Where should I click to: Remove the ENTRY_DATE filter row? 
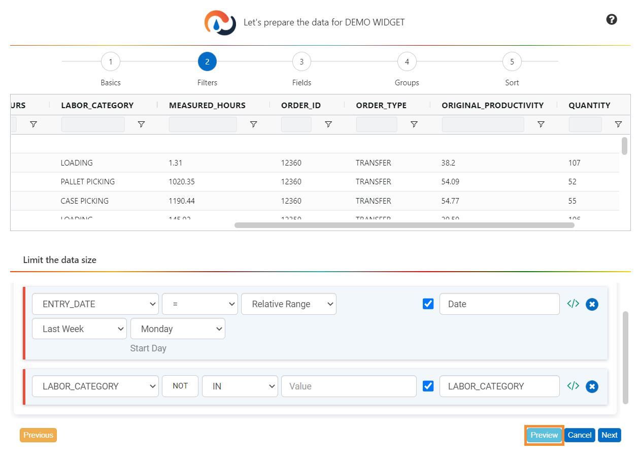pos(592,304)
